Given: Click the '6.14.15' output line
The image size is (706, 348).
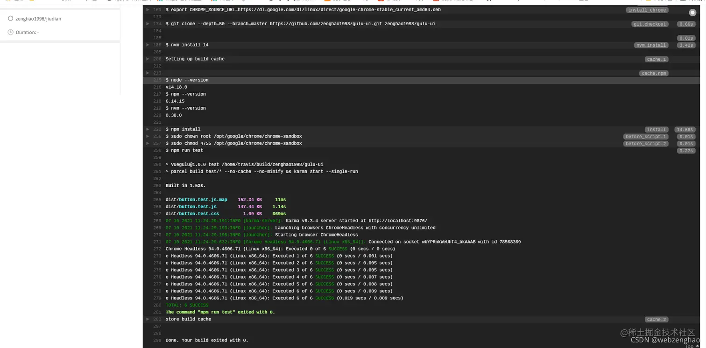Looking at the screenshot, I should tap(175, 101).
